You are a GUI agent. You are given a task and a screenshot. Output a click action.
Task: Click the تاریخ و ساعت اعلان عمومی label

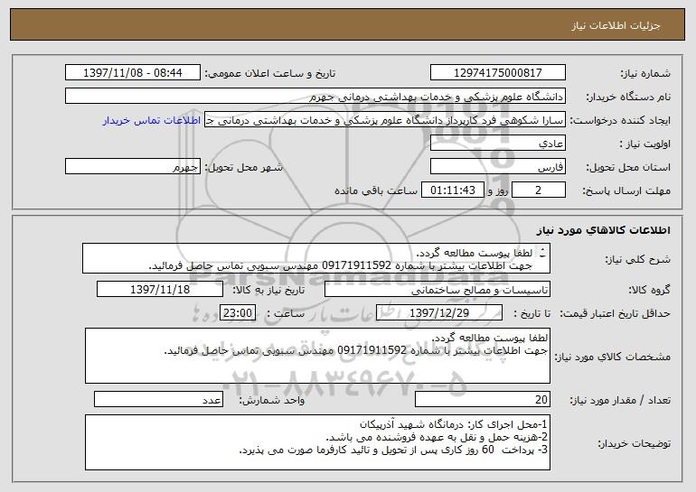pos(270,73)
